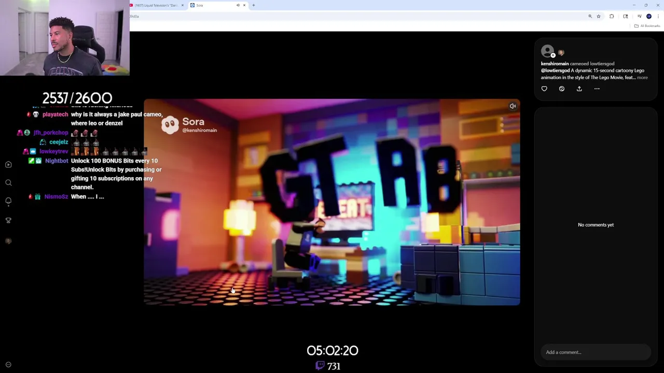Click the zoom magnifier in the address bar
664x373 pixels.
point(590,17)
